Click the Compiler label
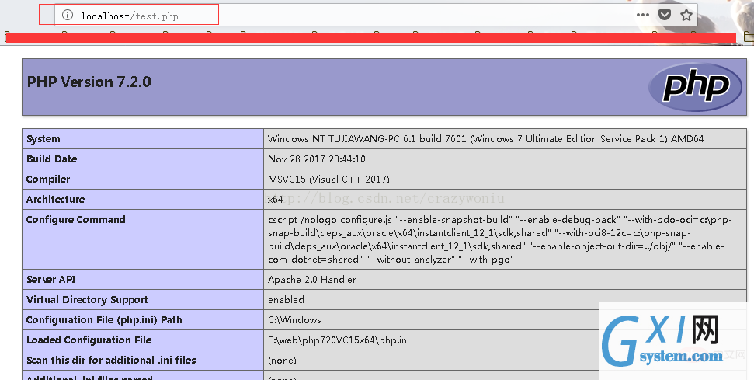 [47, 180]
